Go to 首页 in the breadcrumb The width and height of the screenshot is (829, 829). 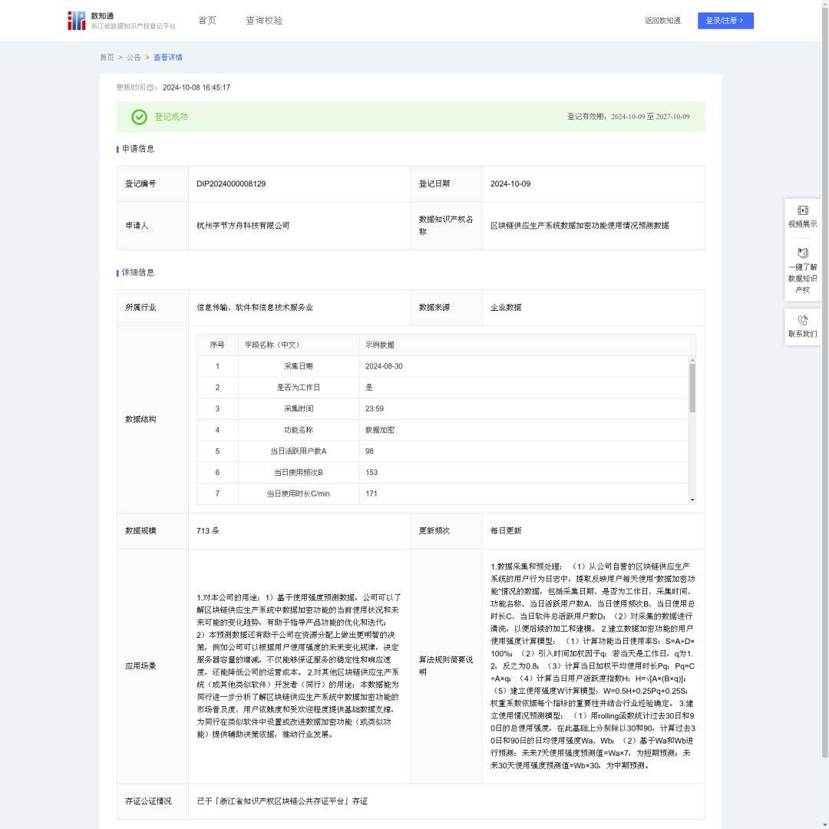pos(107,57)
